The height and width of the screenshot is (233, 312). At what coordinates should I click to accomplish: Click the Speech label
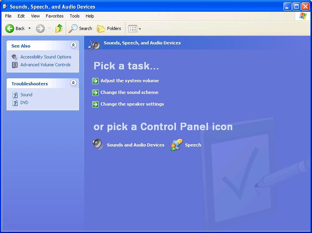pos(193,145)
